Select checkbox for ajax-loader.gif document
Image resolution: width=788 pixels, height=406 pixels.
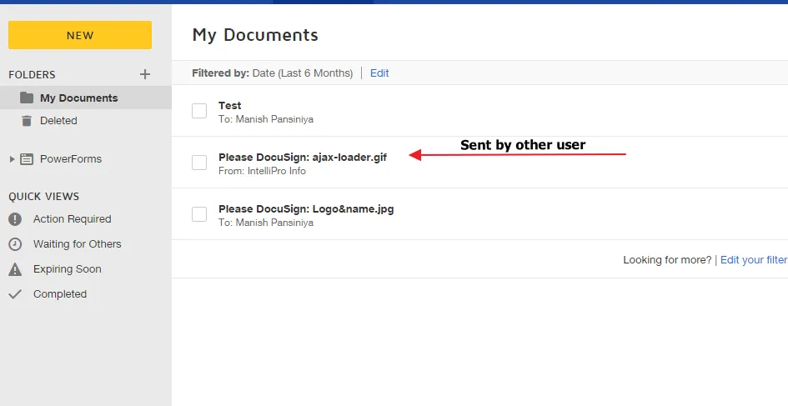pyautogui.click(x=199, y=163)
